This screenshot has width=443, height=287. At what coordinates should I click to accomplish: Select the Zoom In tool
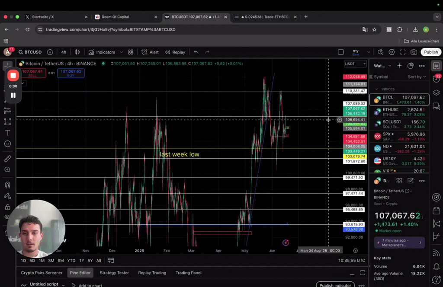coord(8,169)
